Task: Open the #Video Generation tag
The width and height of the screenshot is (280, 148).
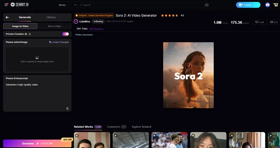Action: point(84,35)
